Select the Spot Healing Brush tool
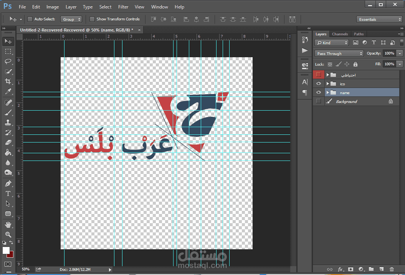 pyautogui.click(x=8, y=103)
